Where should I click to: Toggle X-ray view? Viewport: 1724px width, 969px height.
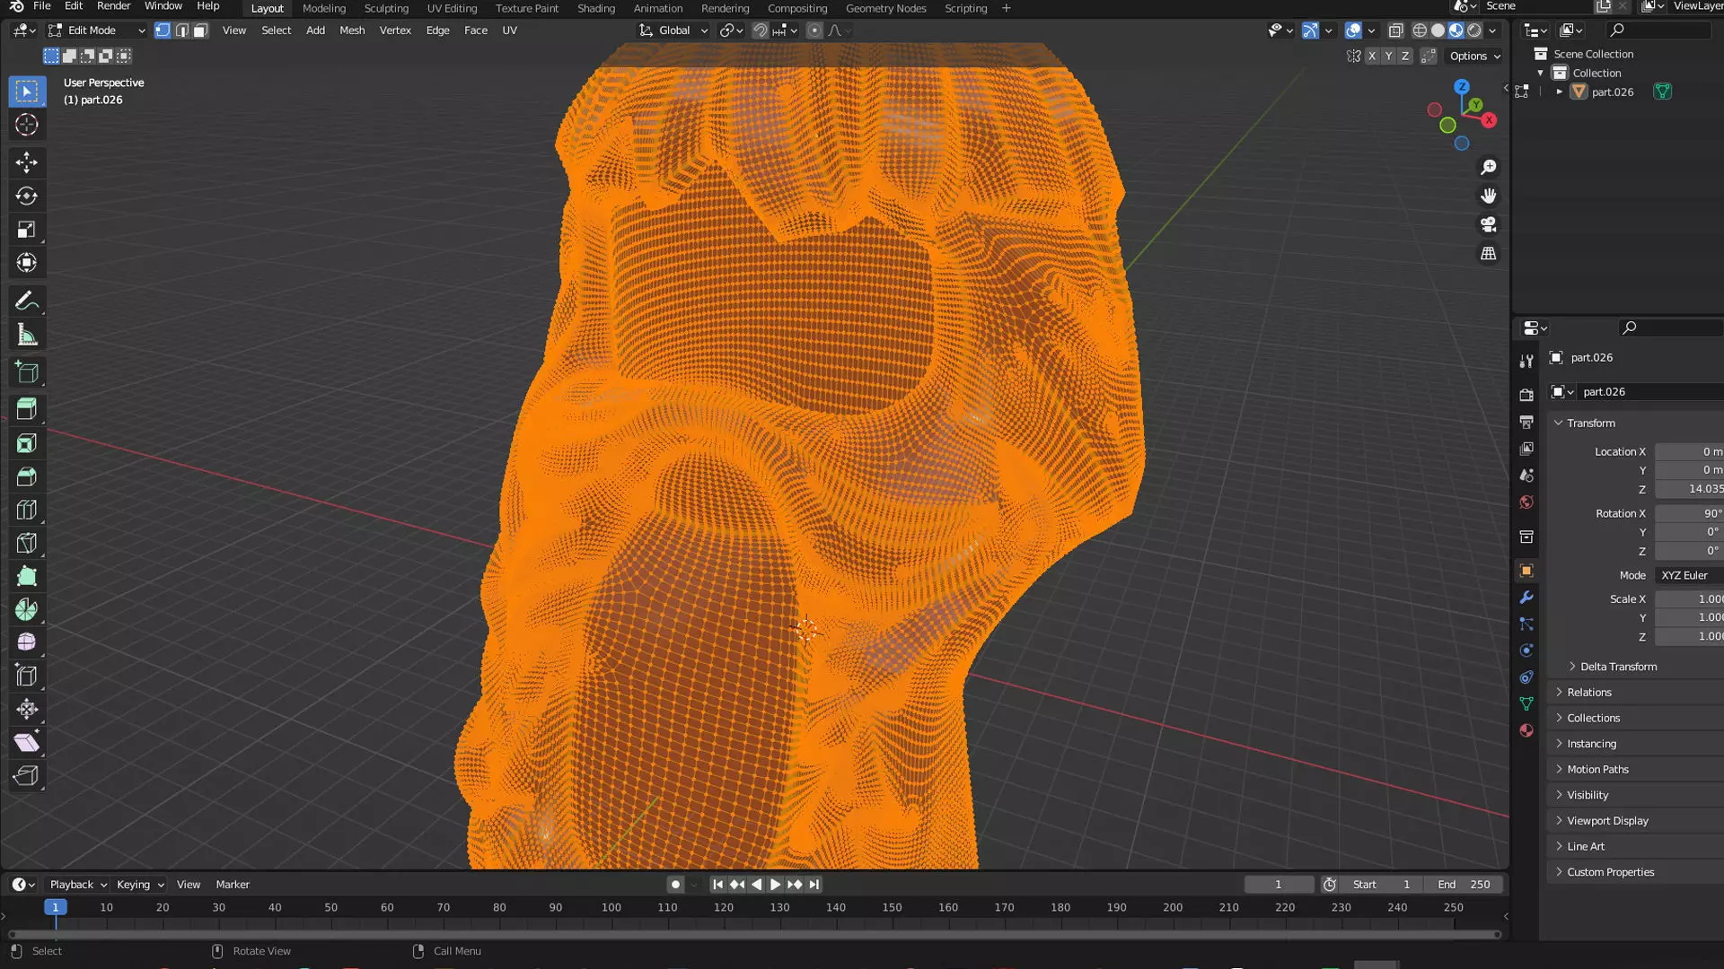coord(1395,31)
